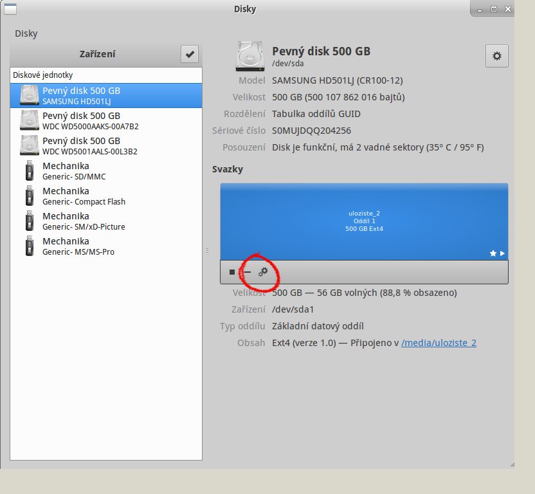
Task: Select the WDC WD5001AALS-00L3B2 disk
Action: [106, 145]
